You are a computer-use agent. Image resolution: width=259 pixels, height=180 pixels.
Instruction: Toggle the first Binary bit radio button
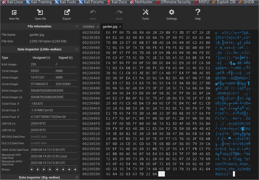tap(32, 169)
